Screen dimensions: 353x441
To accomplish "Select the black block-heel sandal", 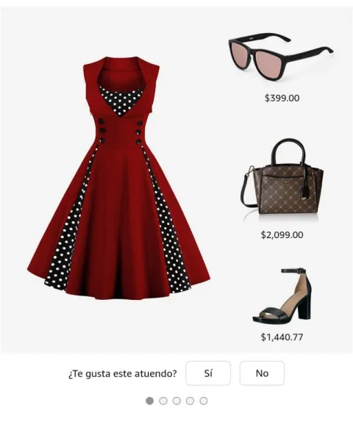I will tap(282, 295).
